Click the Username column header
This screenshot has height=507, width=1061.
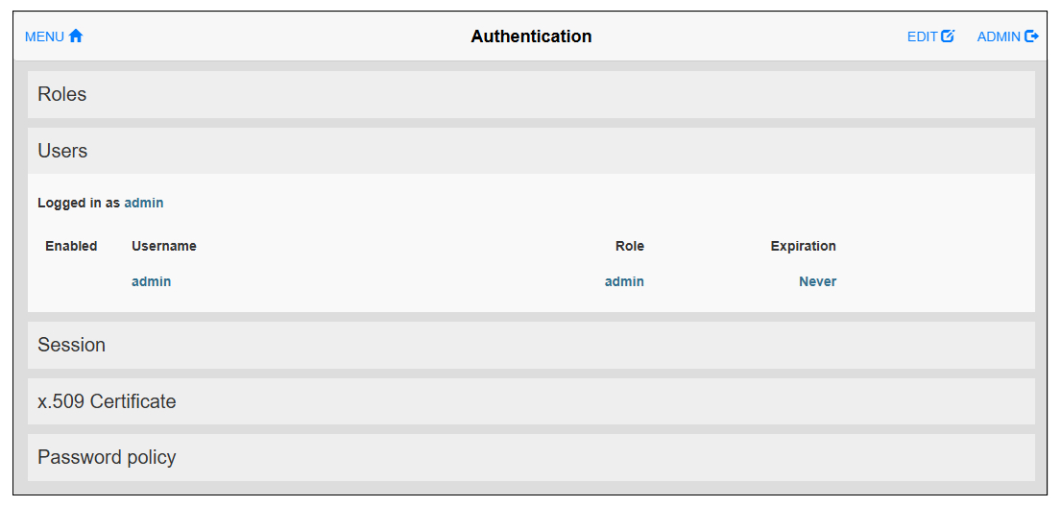click(164, 246)
